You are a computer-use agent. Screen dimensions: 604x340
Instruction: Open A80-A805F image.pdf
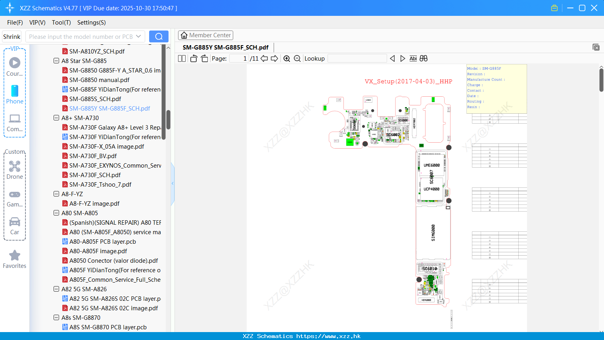click(x=94, y=251)
